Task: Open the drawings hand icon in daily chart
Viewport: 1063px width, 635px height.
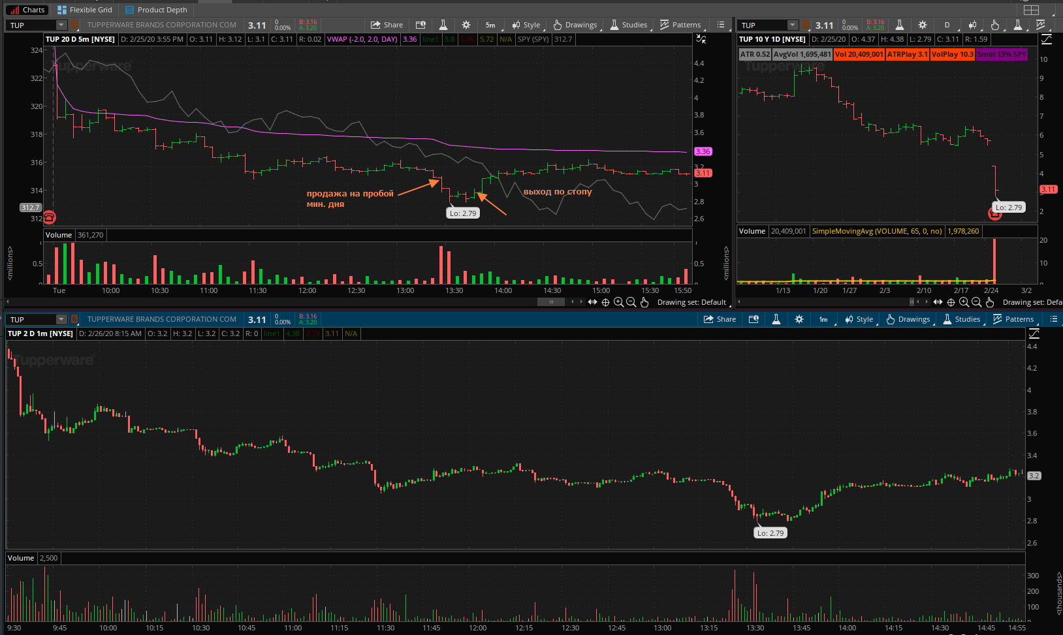Action: 994,25
